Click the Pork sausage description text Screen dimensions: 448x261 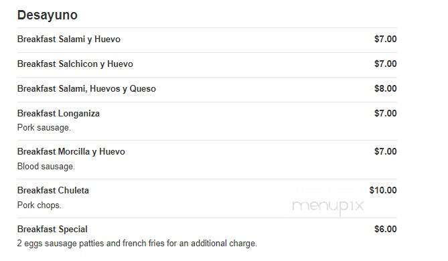44,128
